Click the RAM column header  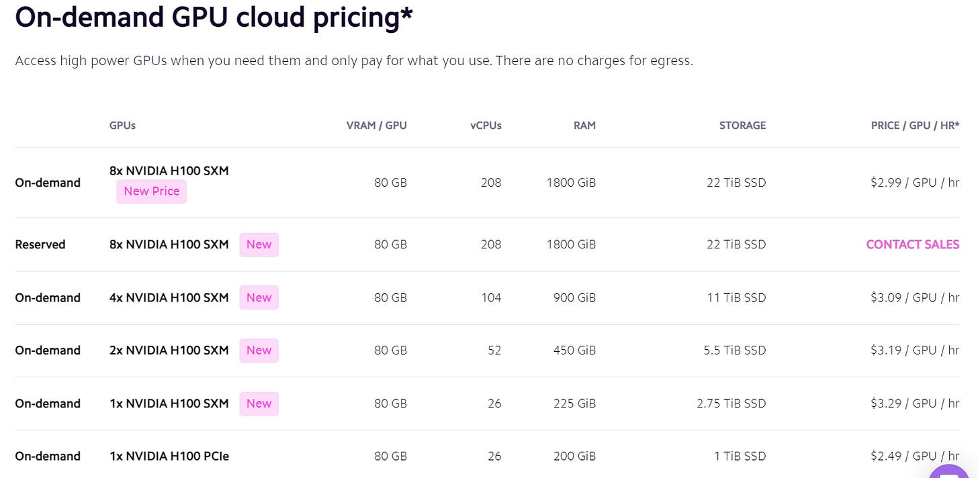pos(584,126)
